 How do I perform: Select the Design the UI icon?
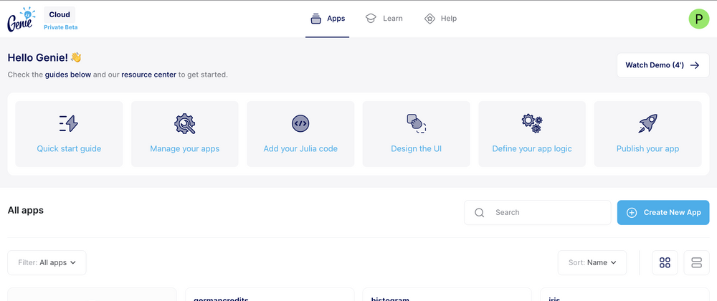[x=416, y=123]
